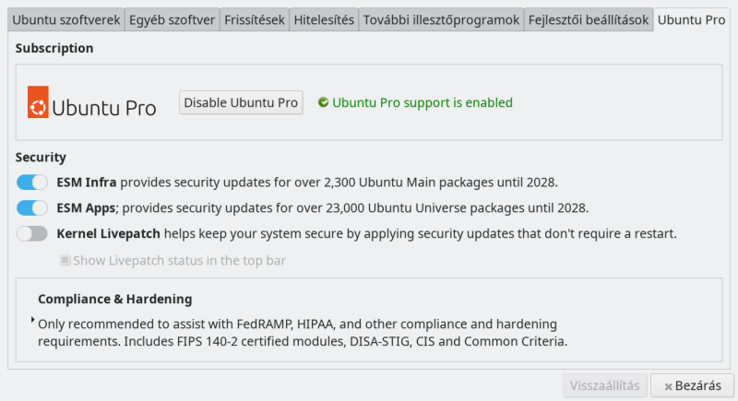Viewport: 738px width, 401px height.
Task: Open the Ubuntu szoftverek tab
Action: 65,19
